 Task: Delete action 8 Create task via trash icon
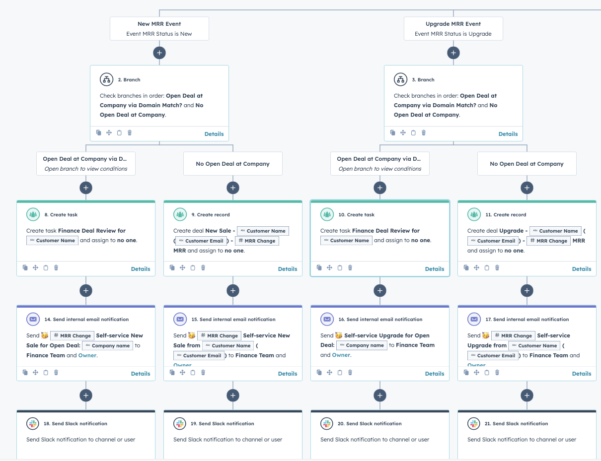[56, 268]
